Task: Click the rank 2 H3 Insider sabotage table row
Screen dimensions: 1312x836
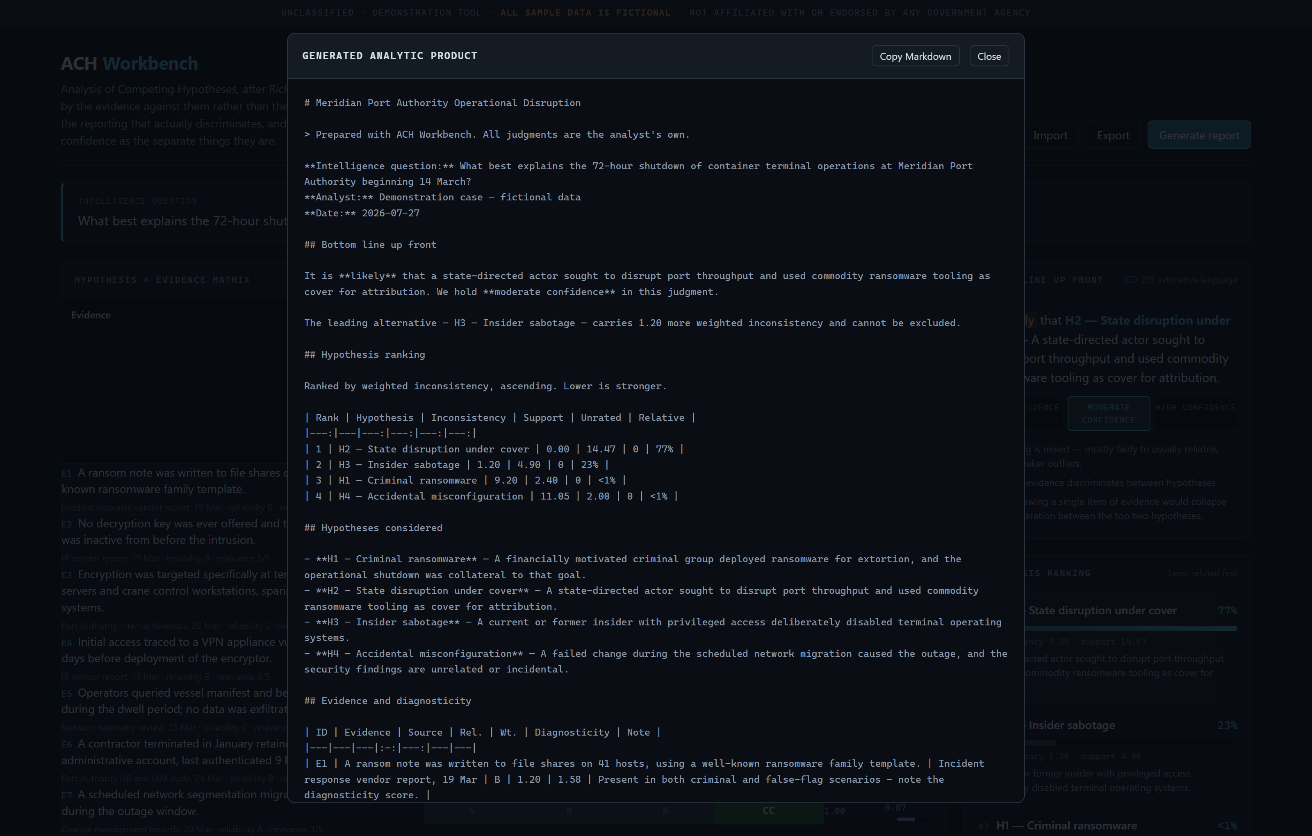Action: pos(457,465)
